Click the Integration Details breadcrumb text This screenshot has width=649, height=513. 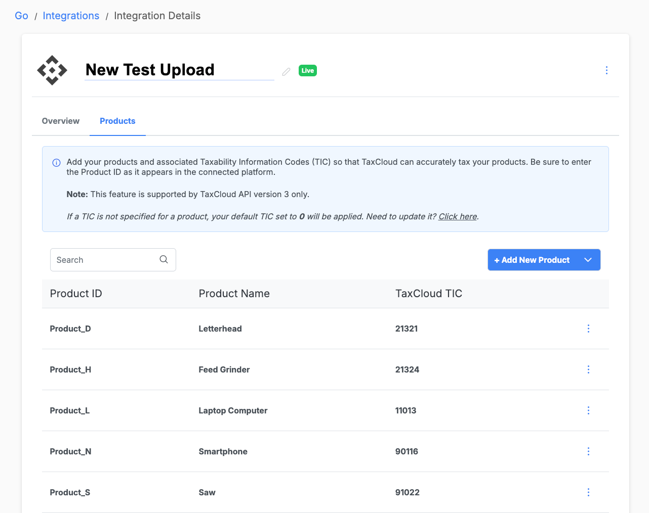[157, 16]
